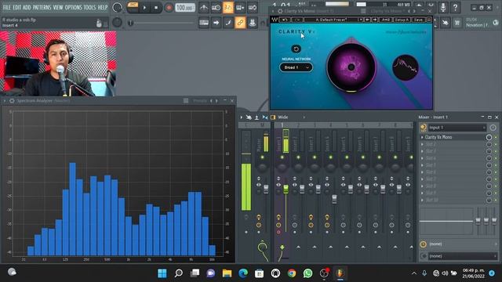
Task: Click the reset circular arrow in Clarity Vx
Action: [296, 49]
